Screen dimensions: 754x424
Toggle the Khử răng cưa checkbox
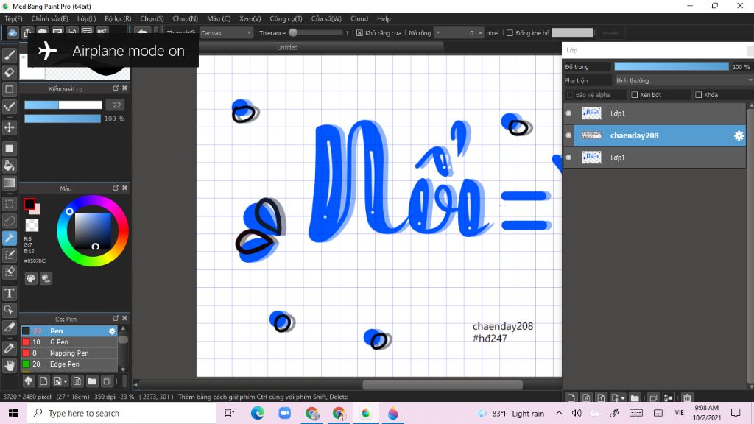[359, 32]
